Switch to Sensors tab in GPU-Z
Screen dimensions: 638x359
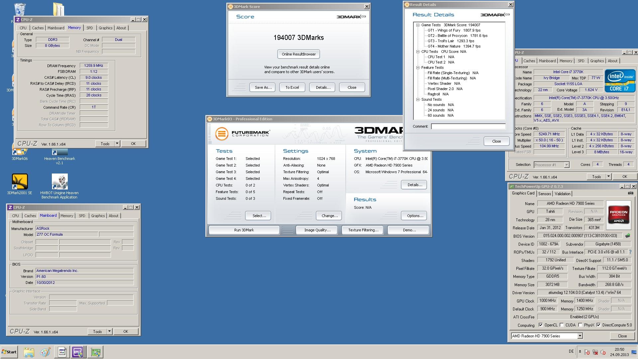click(x=545, y=194)
